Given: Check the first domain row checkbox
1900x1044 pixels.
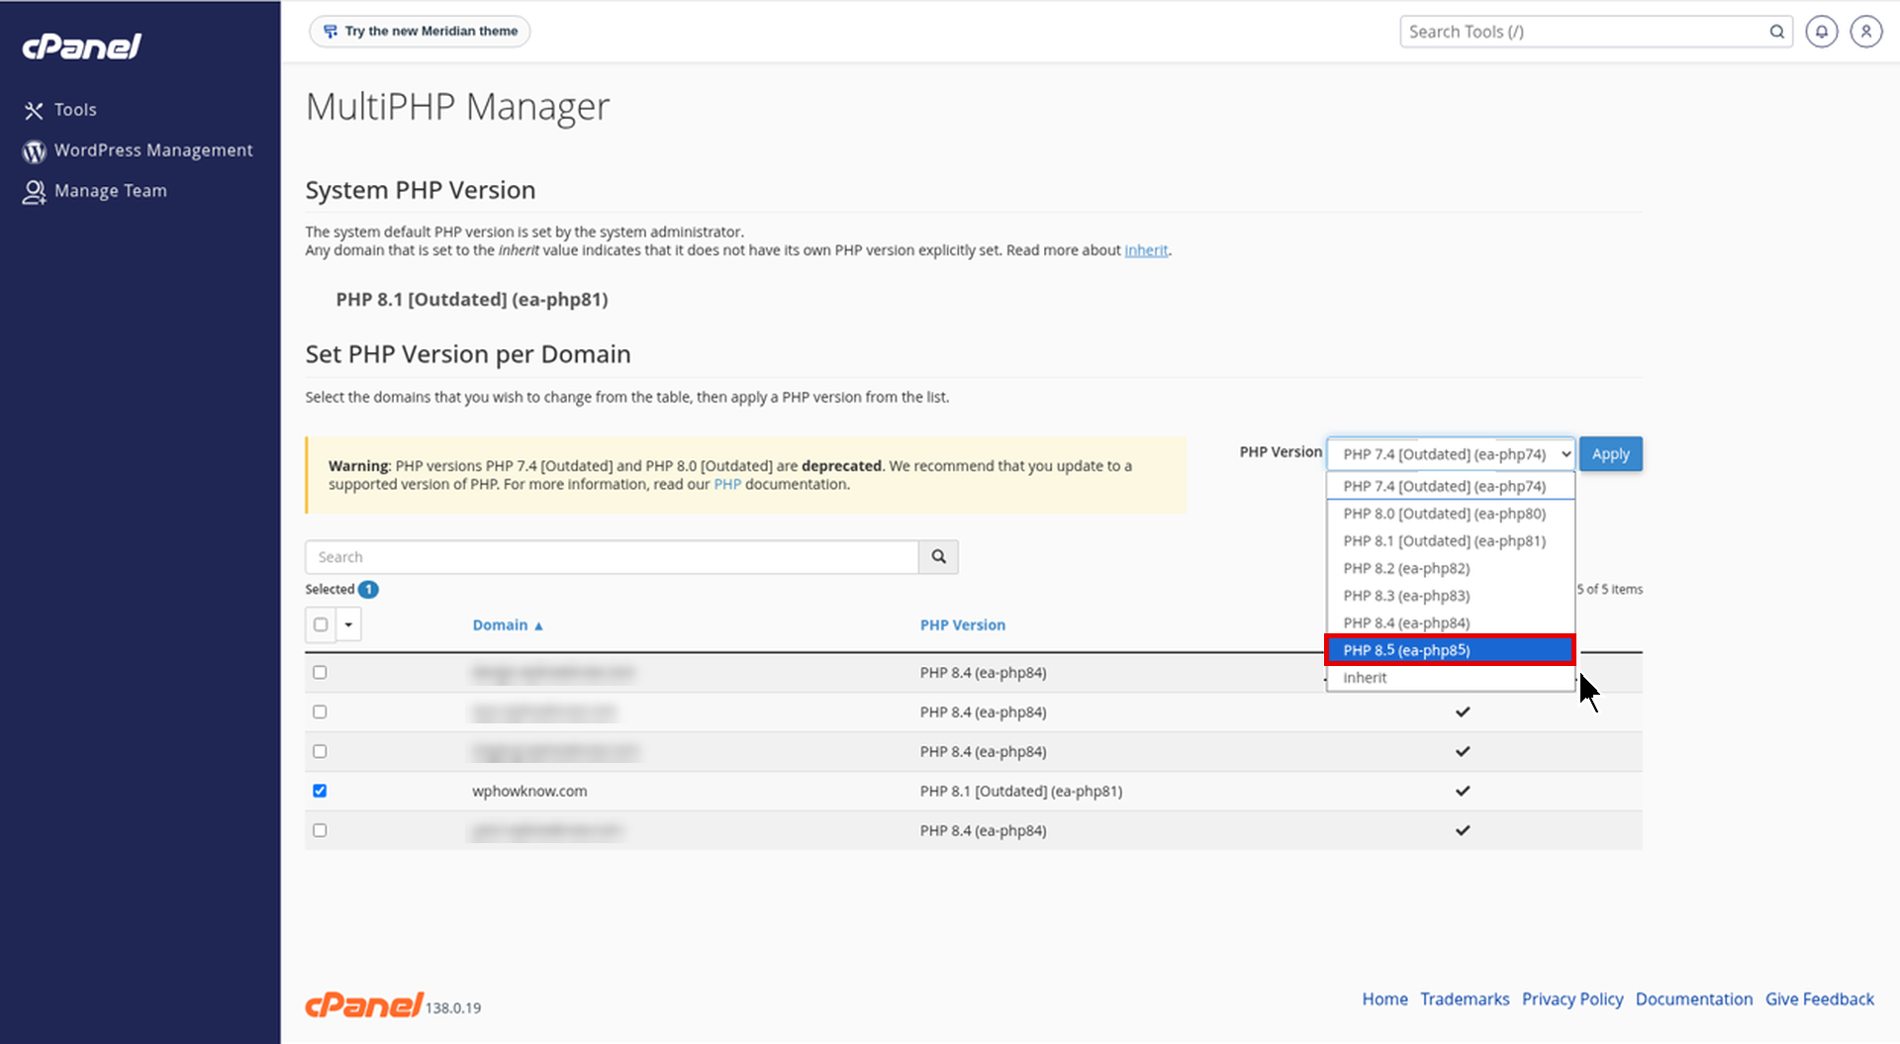Looking at the screenshot, I should coord(320,673).
